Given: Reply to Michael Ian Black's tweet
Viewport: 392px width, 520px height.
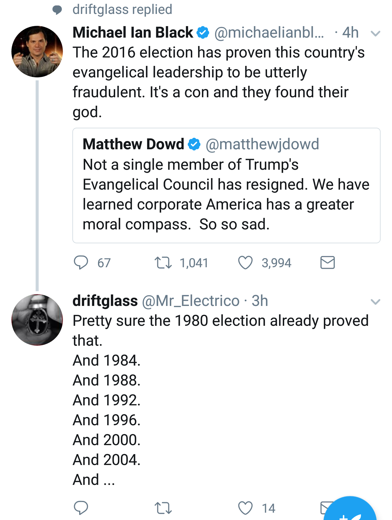Looking at the screenshot, I should click(81, 263).
